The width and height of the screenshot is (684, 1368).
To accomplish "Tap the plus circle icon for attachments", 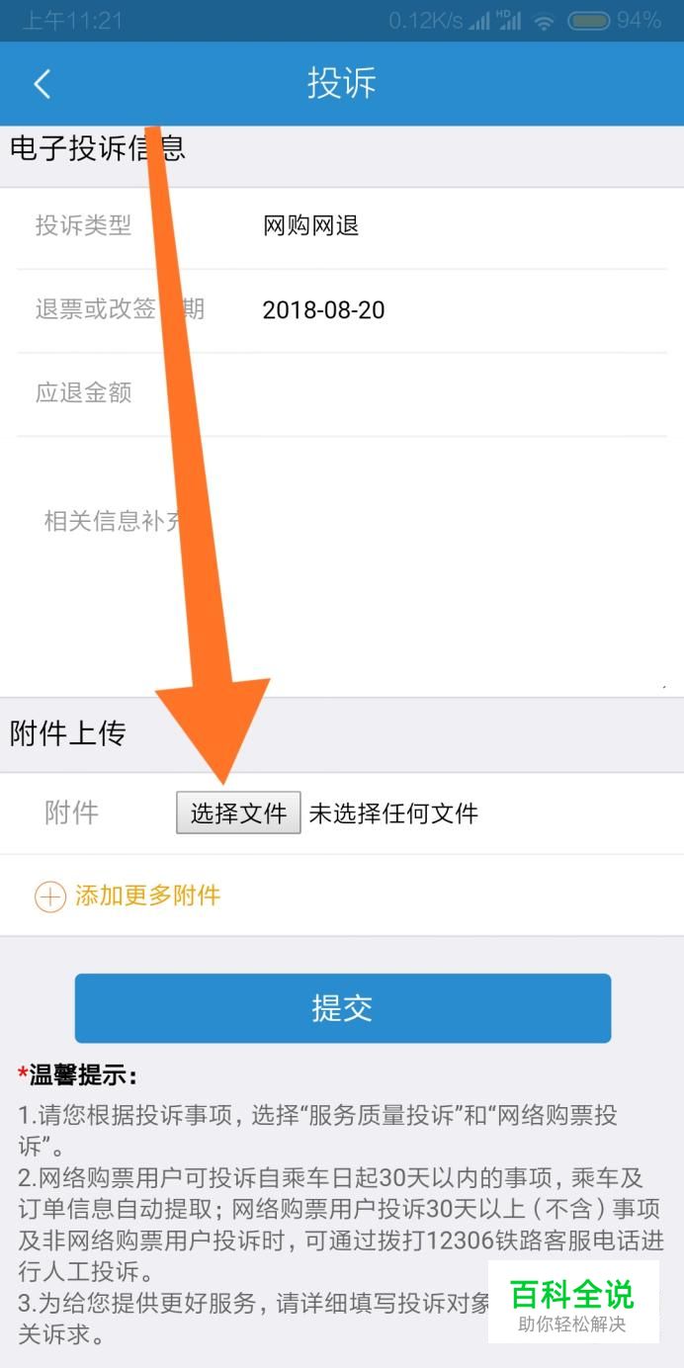I will click(49, 897).
